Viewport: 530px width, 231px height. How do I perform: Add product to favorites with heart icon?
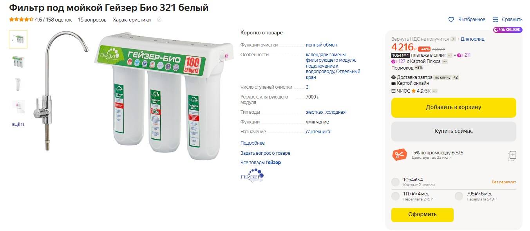click(451, 20)
